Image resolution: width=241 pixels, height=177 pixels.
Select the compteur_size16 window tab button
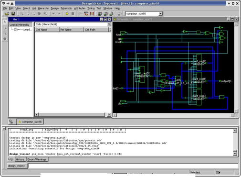pos(30,122)
